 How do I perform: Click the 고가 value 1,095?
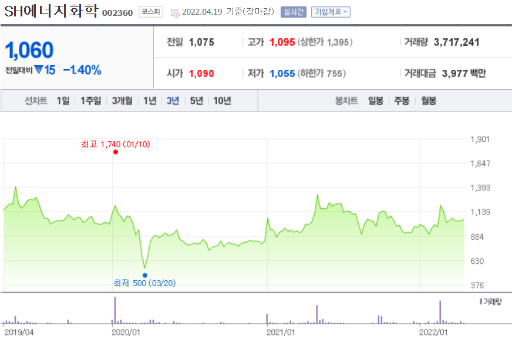tap(282, 42)
